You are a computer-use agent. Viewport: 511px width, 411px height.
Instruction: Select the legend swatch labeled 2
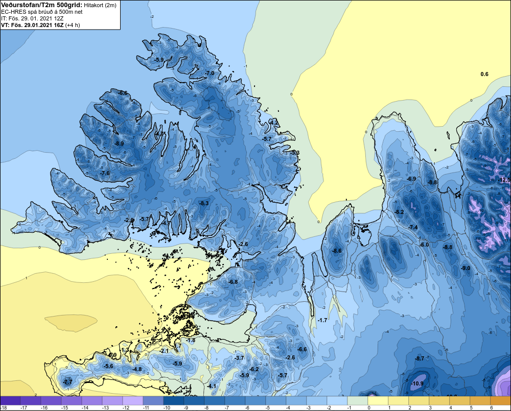point(419,401)
